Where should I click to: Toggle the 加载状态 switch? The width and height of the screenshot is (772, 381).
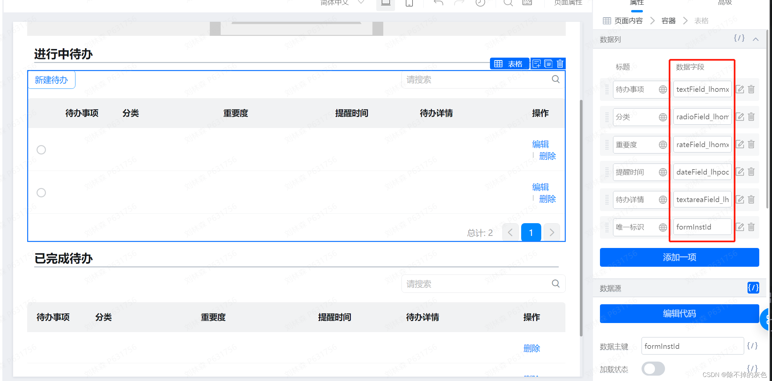click(x=653, y=369)
